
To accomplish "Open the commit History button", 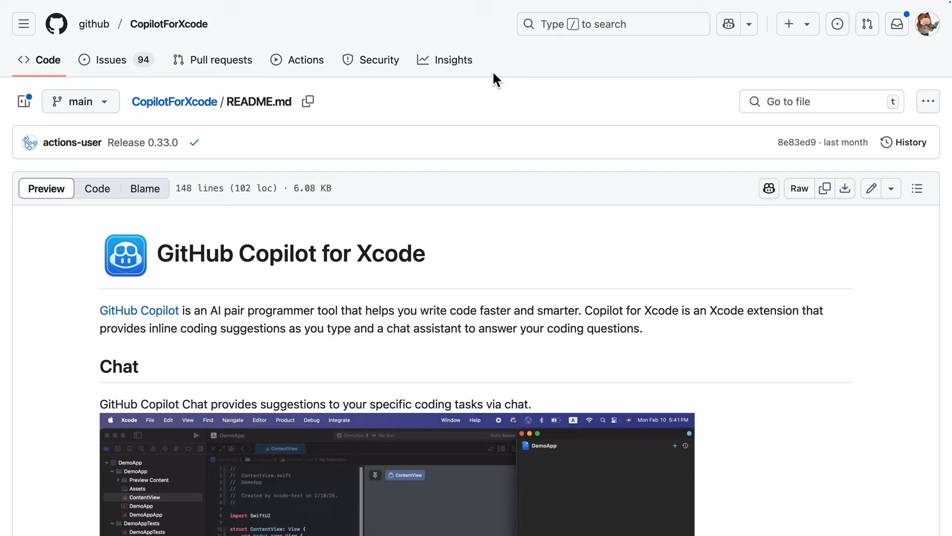I will [903, 142].
